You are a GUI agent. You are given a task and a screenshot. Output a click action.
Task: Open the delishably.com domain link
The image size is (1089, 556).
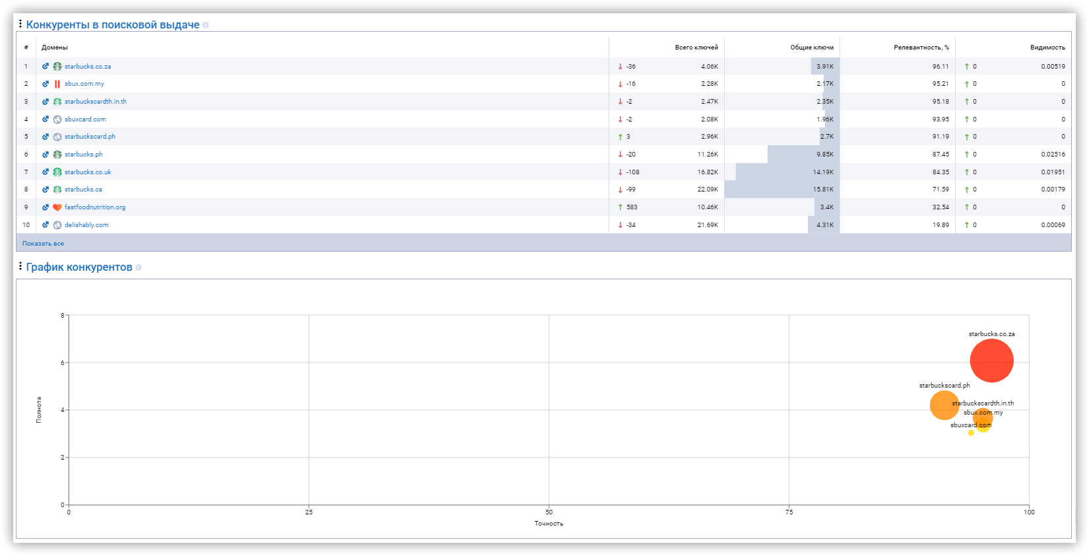(86, 225)
